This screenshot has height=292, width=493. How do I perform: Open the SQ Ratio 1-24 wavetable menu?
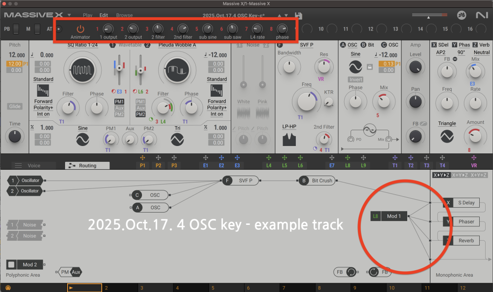[x=82, y=45]
